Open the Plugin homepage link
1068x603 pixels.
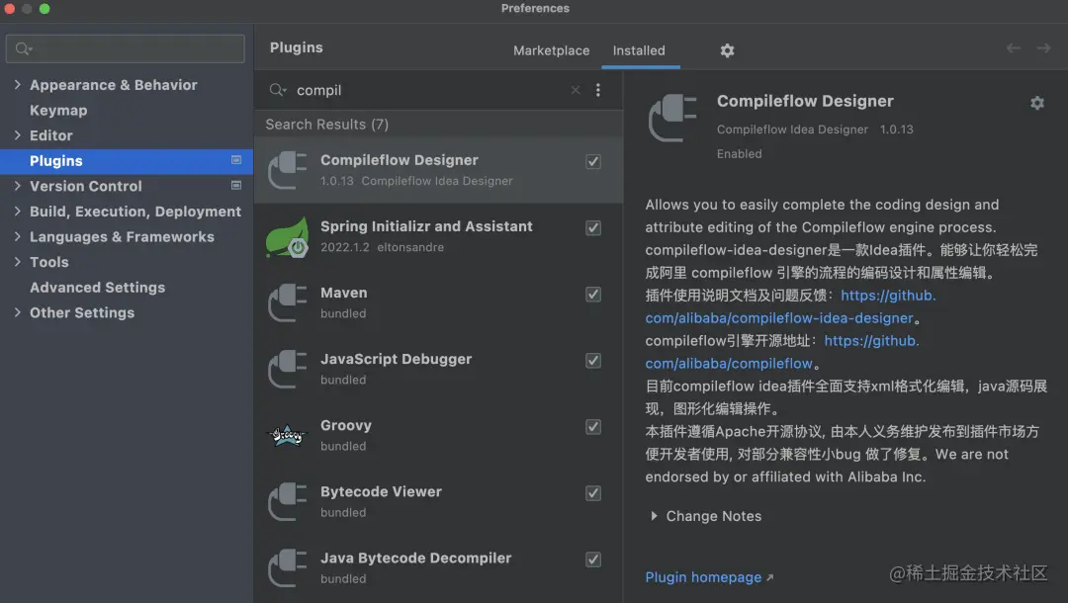703,577
